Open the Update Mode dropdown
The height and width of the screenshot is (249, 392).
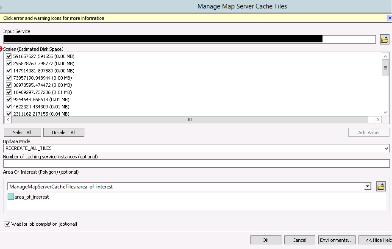386,149
